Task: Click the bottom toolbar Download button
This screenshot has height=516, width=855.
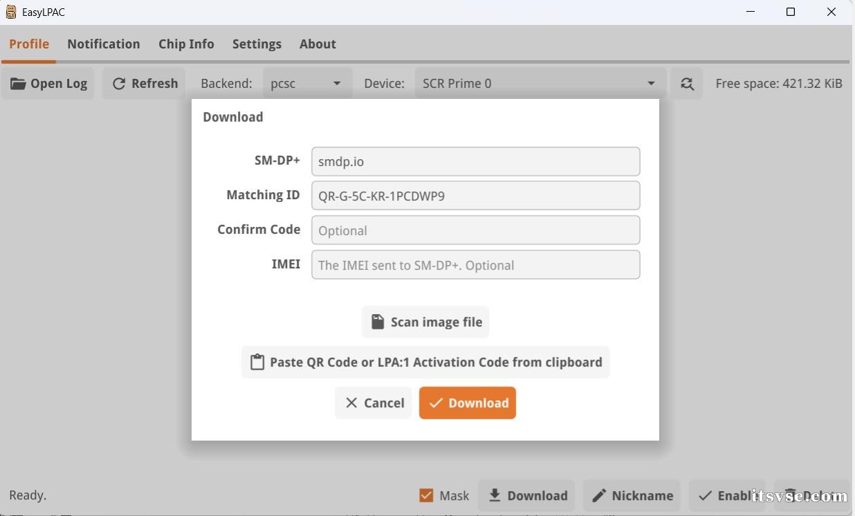Action: (526, 496)
